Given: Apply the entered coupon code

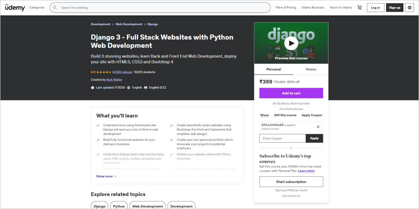Looking at the screenshot, I should [314, 138].
